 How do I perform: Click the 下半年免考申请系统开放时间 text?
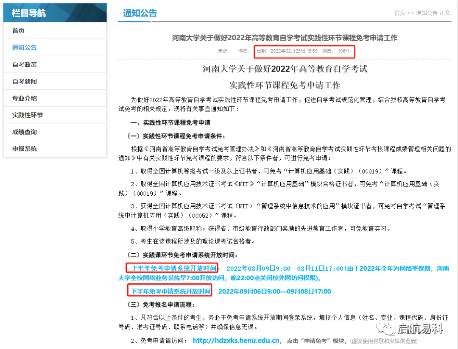tap(170, 291)
